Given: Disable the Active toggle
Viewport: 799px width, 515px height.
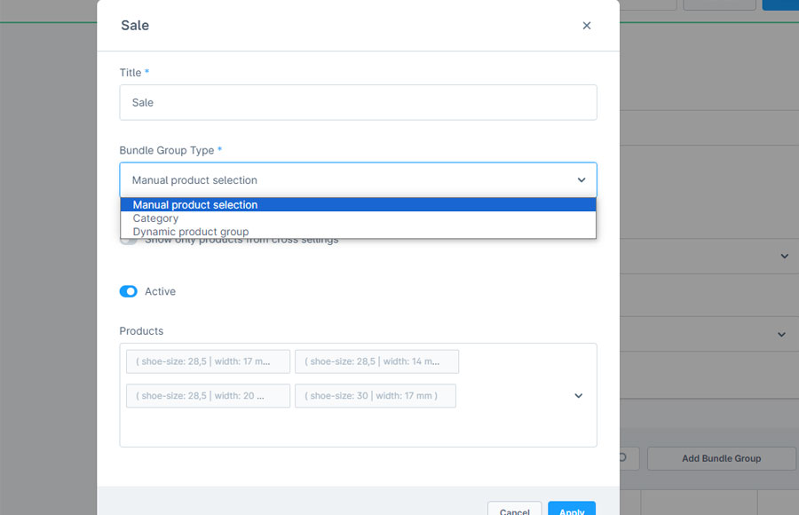Looking at the screenshot, I should [128, 291].
